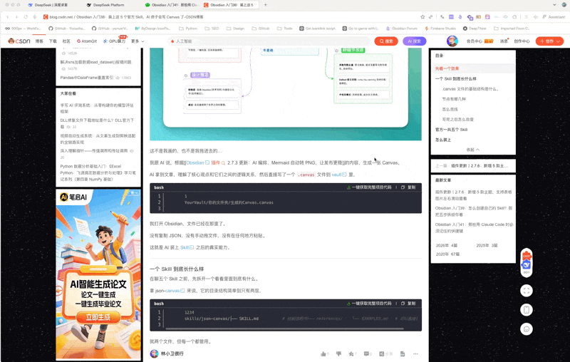Click the canvas diagram image in the article
This screenshot has height=362, width=570.
pos(286,94)
